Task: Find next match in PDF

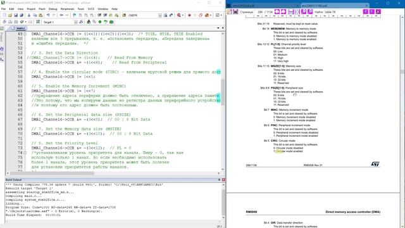Action: 371,11
